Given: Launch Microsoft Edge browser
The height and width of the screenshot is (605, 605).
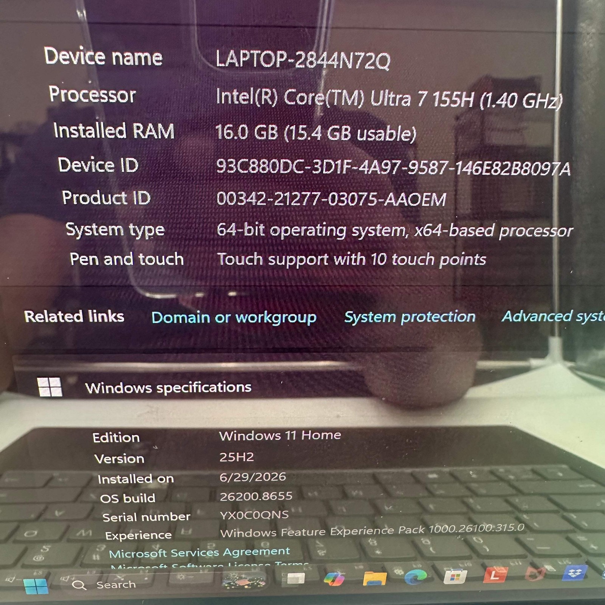Looking at the screenshot, I should (x=415, y=577).
